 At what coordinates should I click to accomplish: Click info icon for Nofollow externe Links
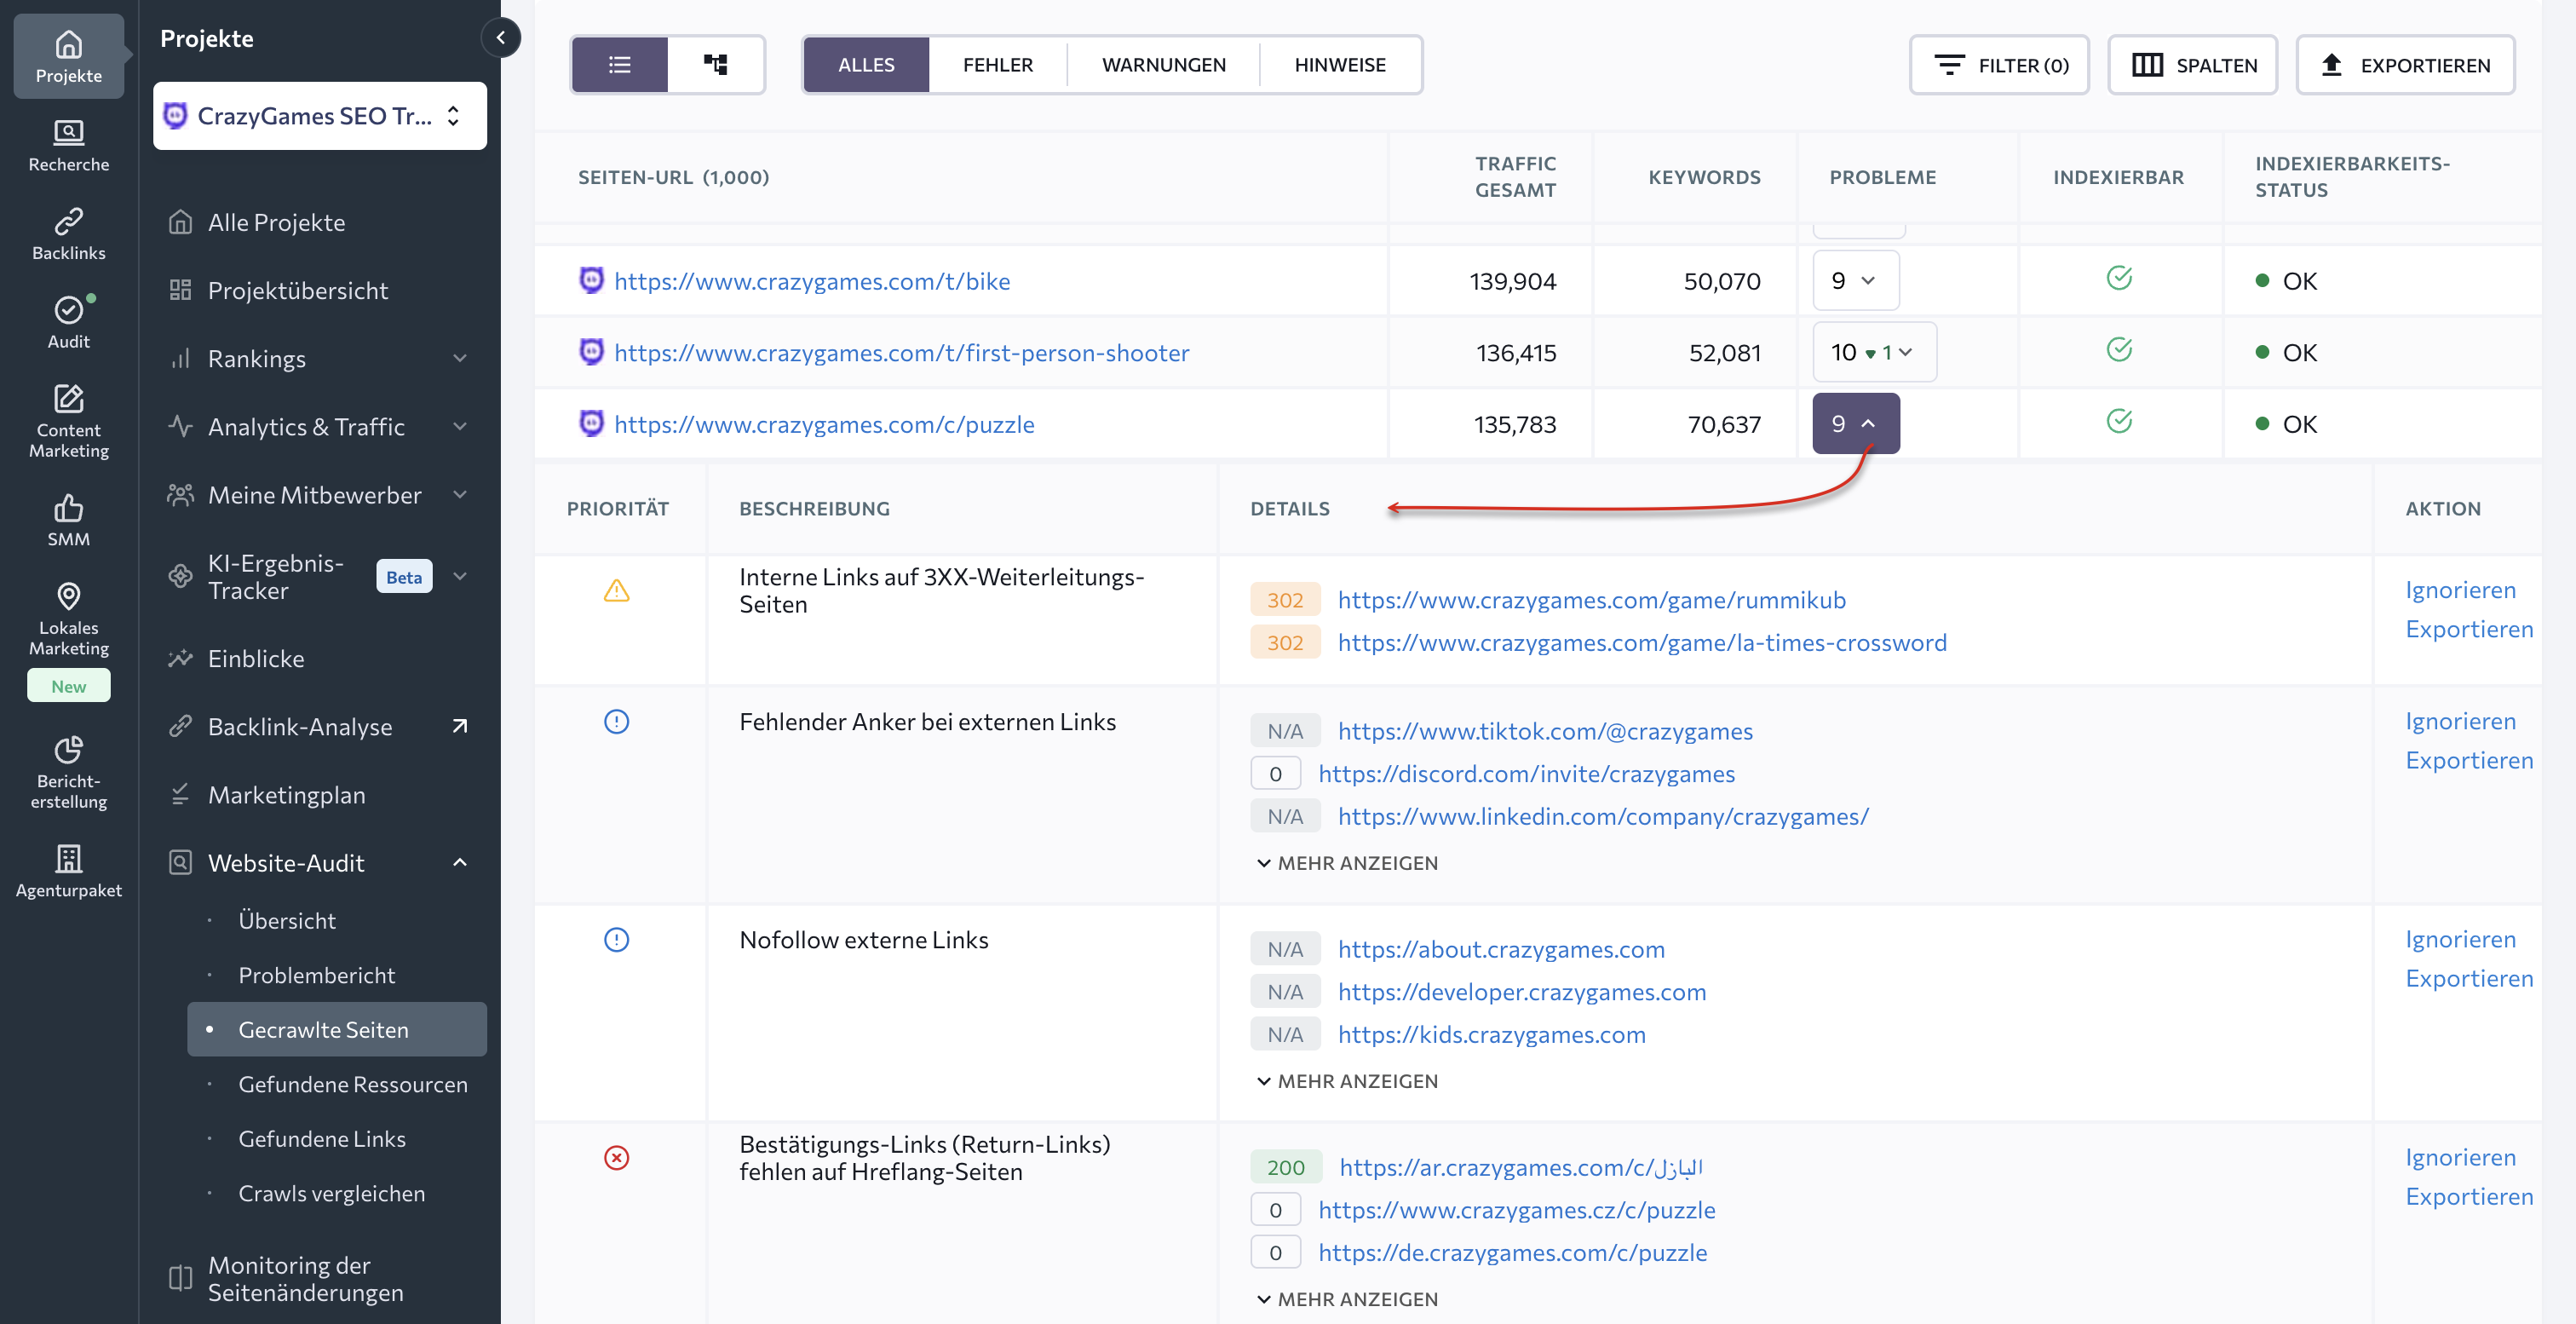point(617,939)
